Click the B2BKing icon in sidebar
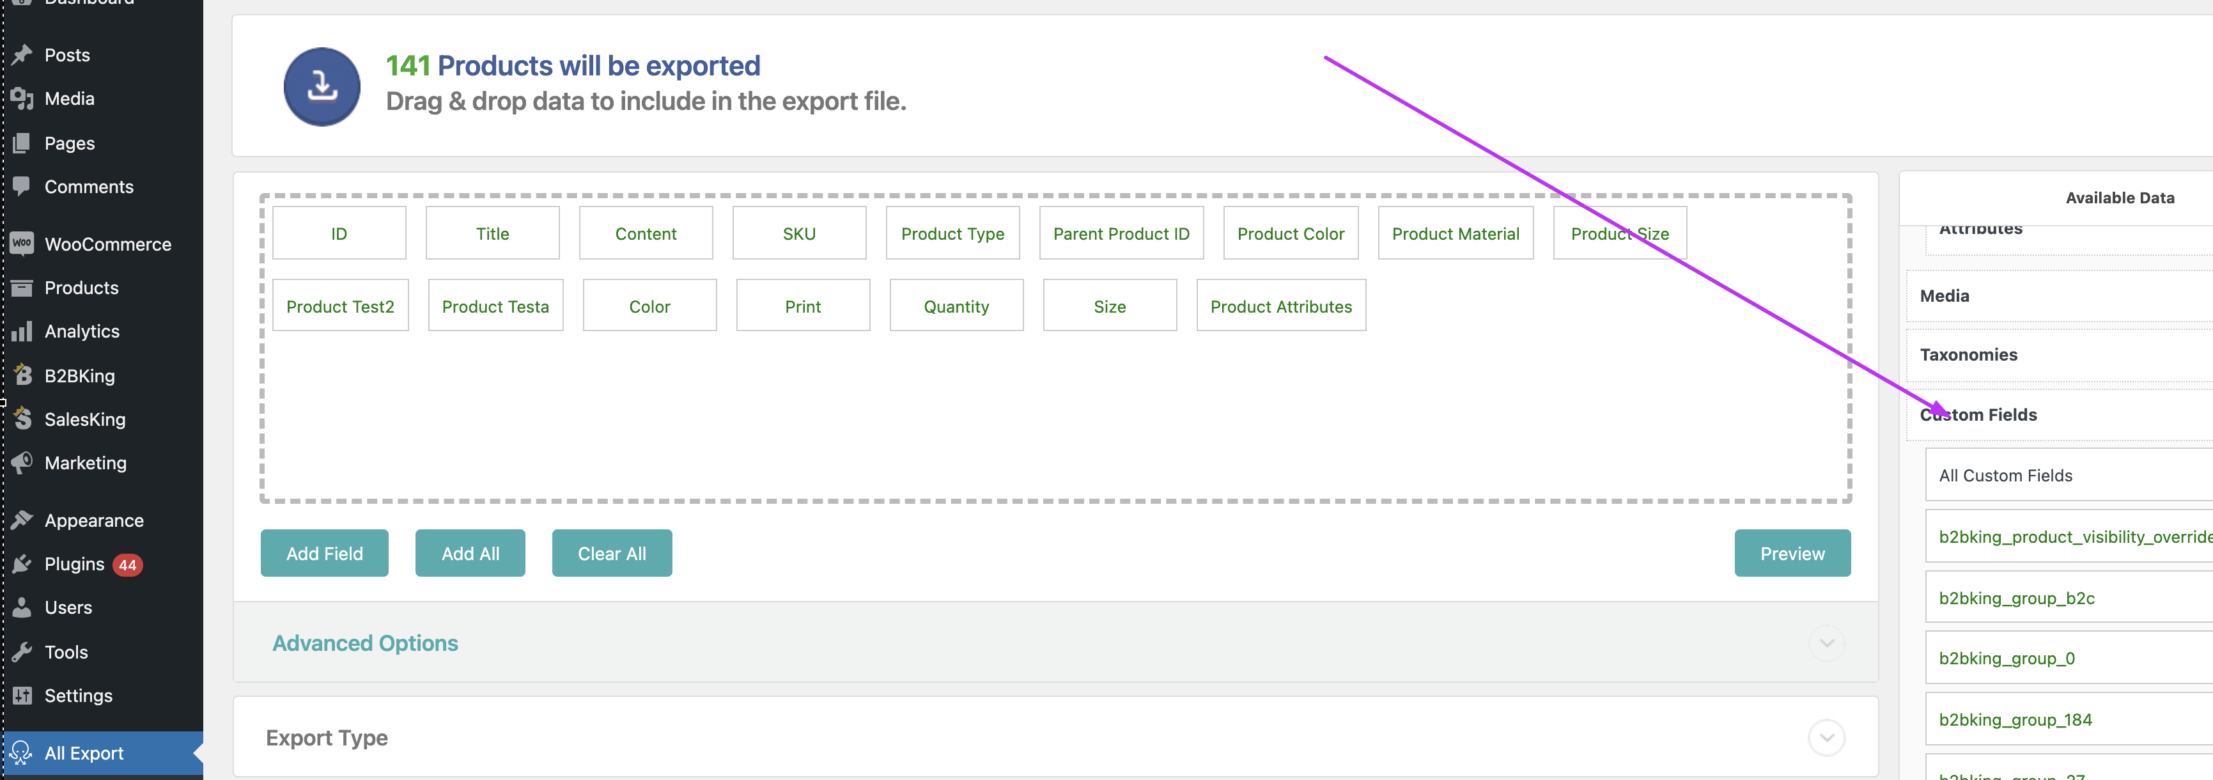2213x780 pixels. 22,375
